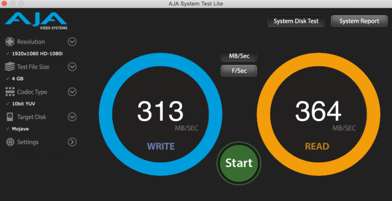392x201 pixels.
Task: Click the Mojave target disk value
Action: click(x=20, y=129)
